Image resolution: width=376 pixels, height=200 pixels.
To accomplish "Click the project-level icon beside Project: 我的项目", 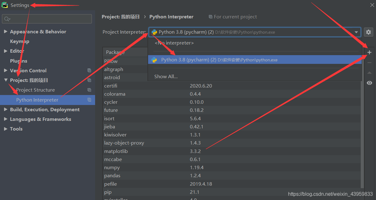I will [x=89, y=80].
